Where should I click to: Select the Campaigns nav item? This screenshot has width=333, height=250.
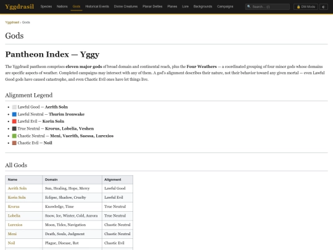click(x=225, y=7)
